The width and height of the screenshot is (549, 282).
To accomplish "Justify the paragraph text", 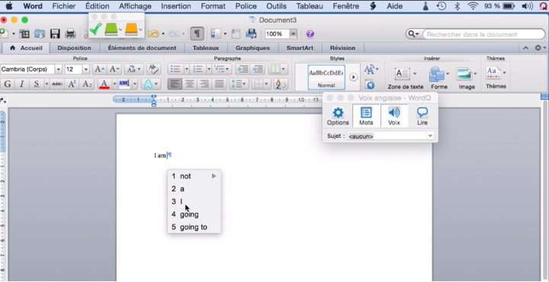I will pyautogui.click(x=220, y=84).
